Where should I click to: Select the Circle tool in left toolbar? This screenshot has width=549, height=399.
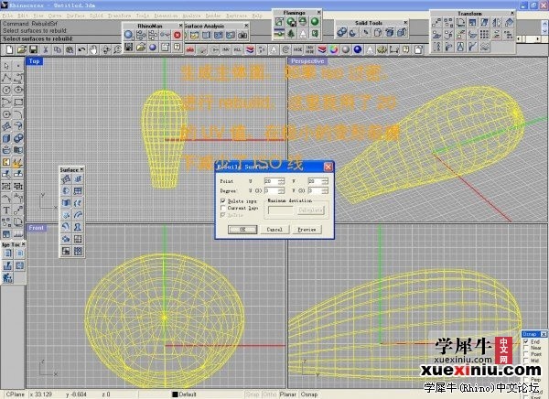pyautogui.click(x=6, y=90)
